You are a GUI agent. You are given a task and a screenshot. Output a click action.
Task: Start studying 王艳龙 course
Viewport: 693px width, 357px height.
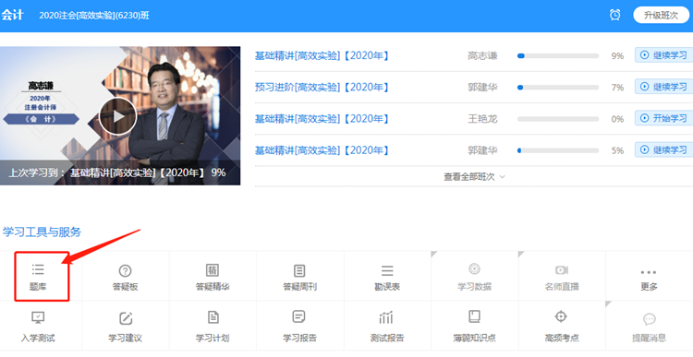pos(663,118)
